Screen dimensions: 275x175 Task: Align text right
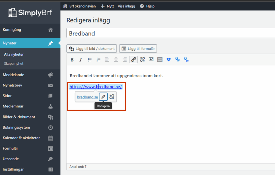click(125, 59)
